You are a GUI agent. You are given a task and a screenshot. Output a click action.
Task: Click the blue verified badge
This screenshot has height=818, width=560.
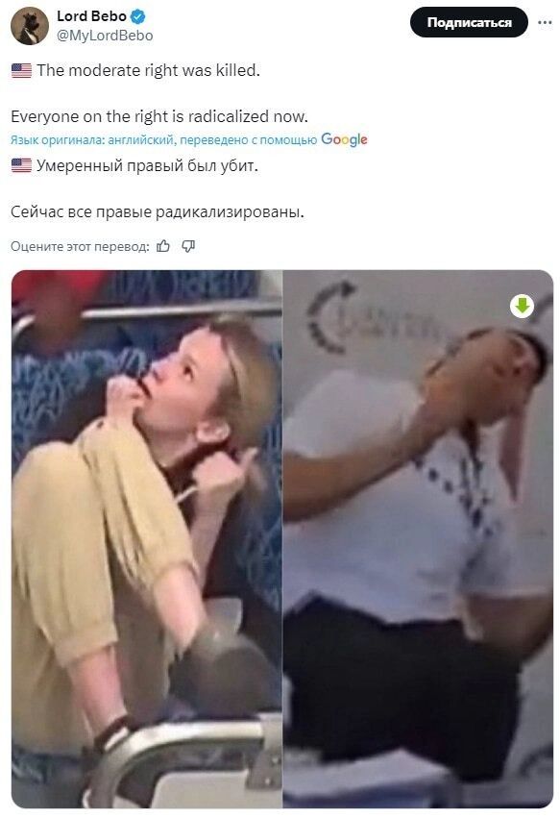coord(137,16)
